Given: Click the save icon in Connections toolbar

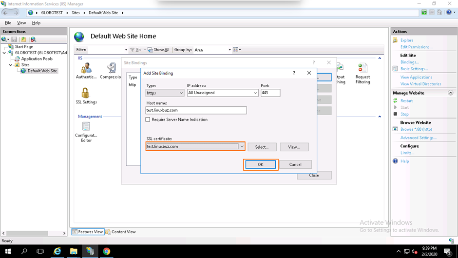Looking at the screenshot, I should (x=14, y=39).
